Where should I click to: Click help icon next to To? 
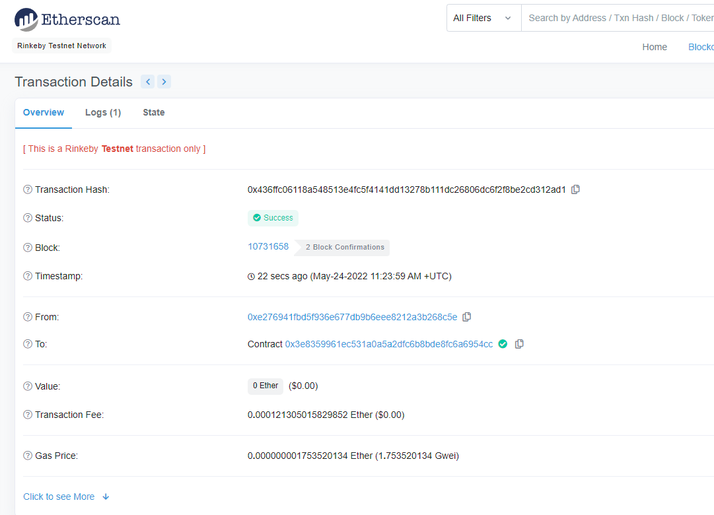click(28, 344)
